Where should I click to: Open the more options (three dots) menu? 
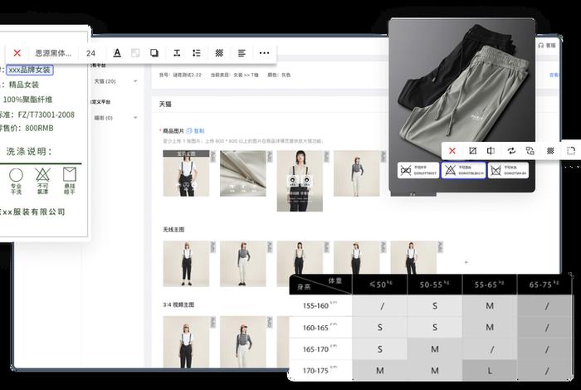264,53
